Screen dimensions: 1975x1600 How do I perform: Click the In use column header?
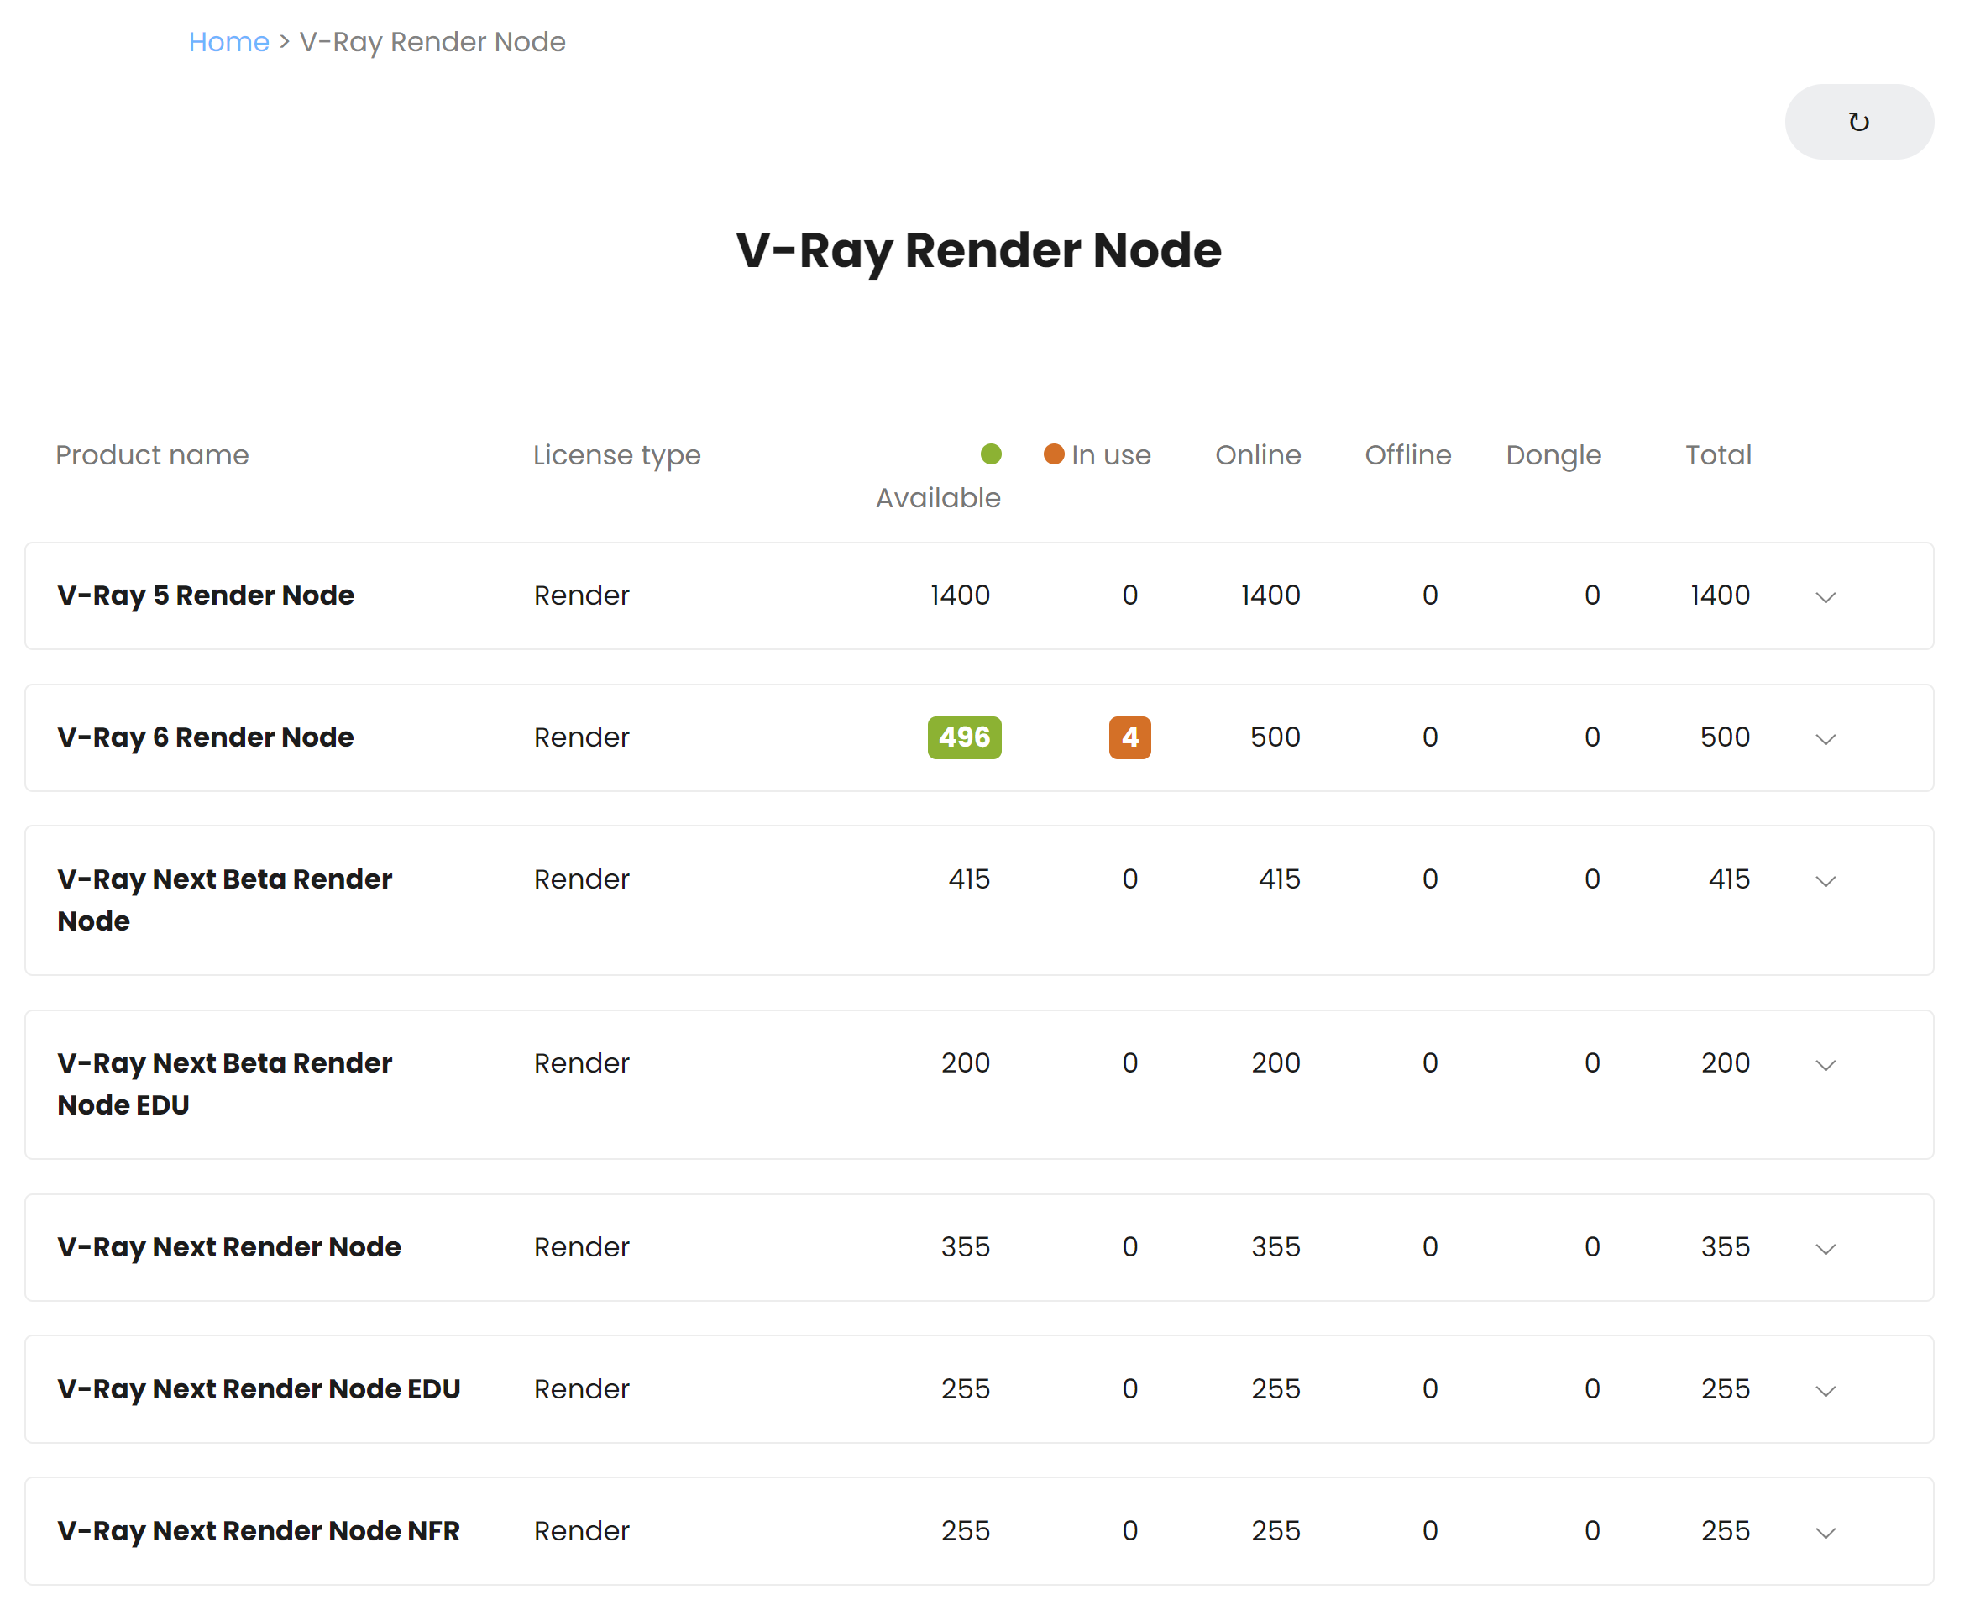(x=1111, y=454)
